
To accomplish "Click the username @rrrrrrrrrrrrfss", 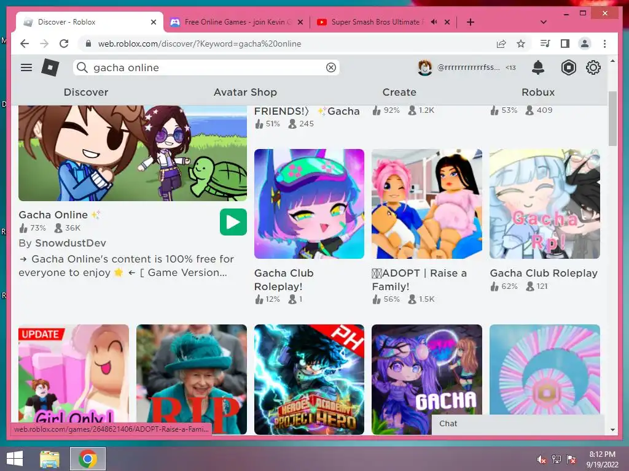I will click(469, 67).
